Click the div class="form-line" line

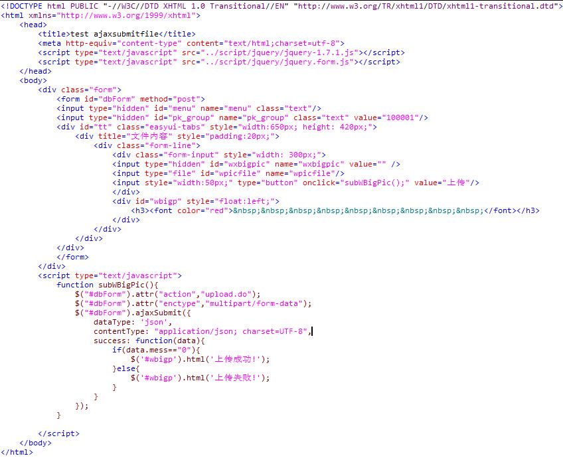pyautogui.click(x=147, y=146)
